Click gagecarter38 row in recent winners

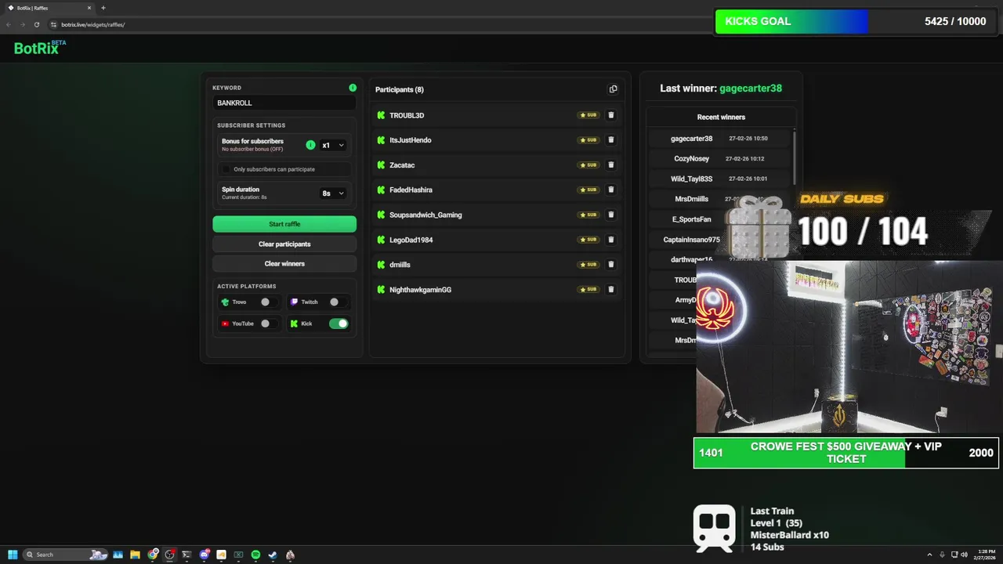point(720,139)
